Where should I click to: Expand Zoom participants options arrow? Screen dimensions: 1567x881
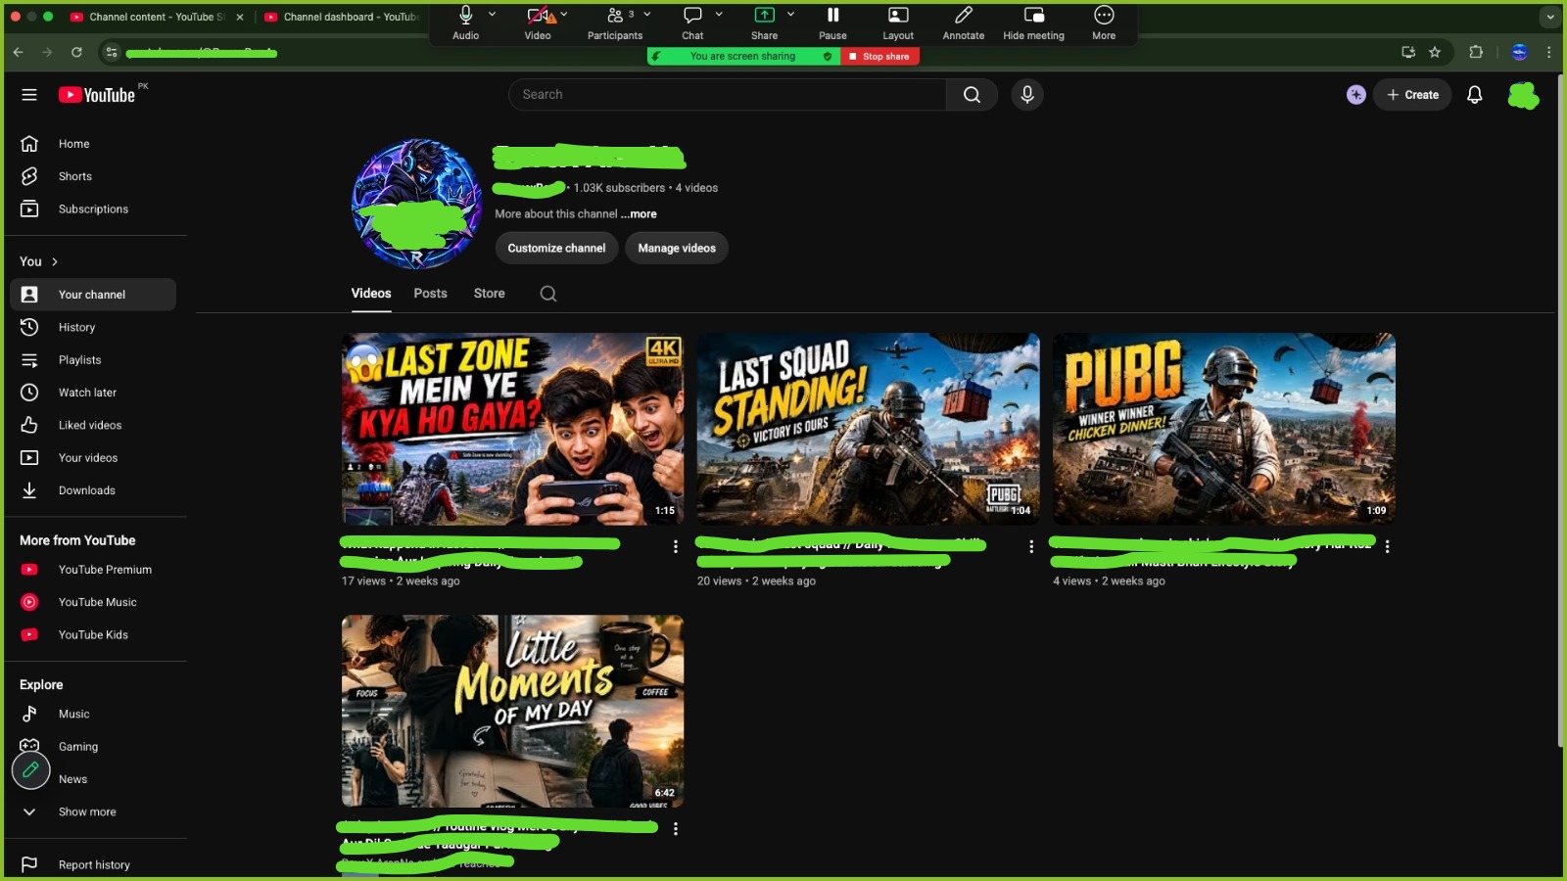coord(647,15)
